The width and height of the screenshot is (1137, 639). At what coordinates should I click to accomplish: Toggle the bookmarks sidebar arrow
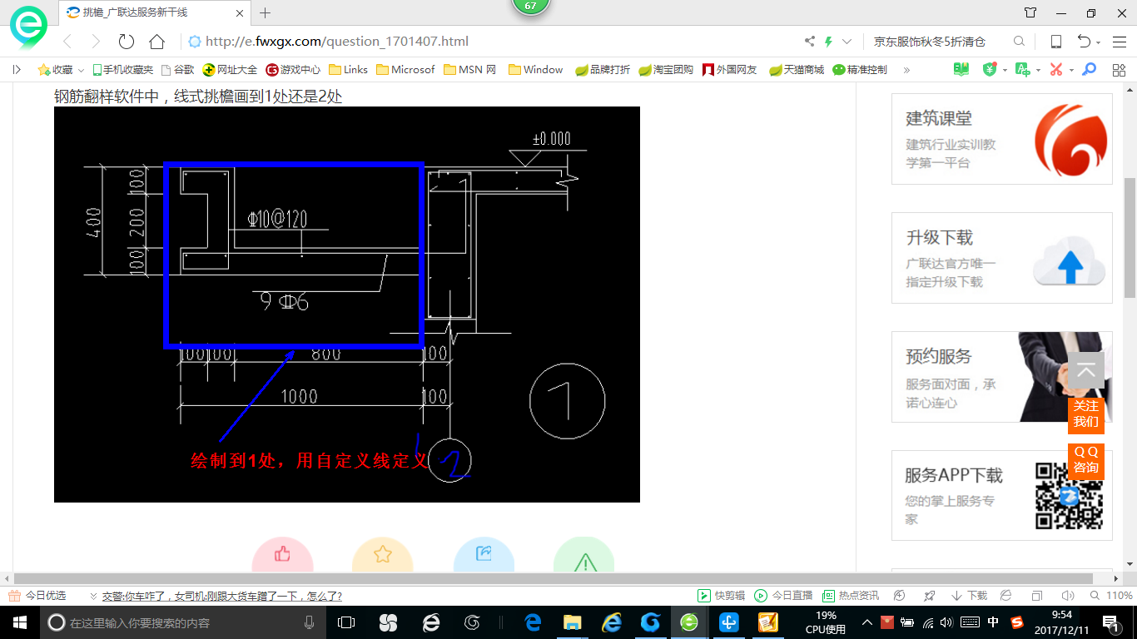point(17,70)
